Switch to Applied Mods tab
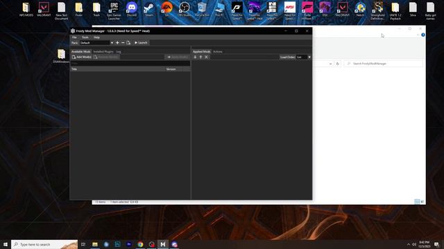Image resolution: width=444 pixels, height=249 pixels. click(201, 52)
